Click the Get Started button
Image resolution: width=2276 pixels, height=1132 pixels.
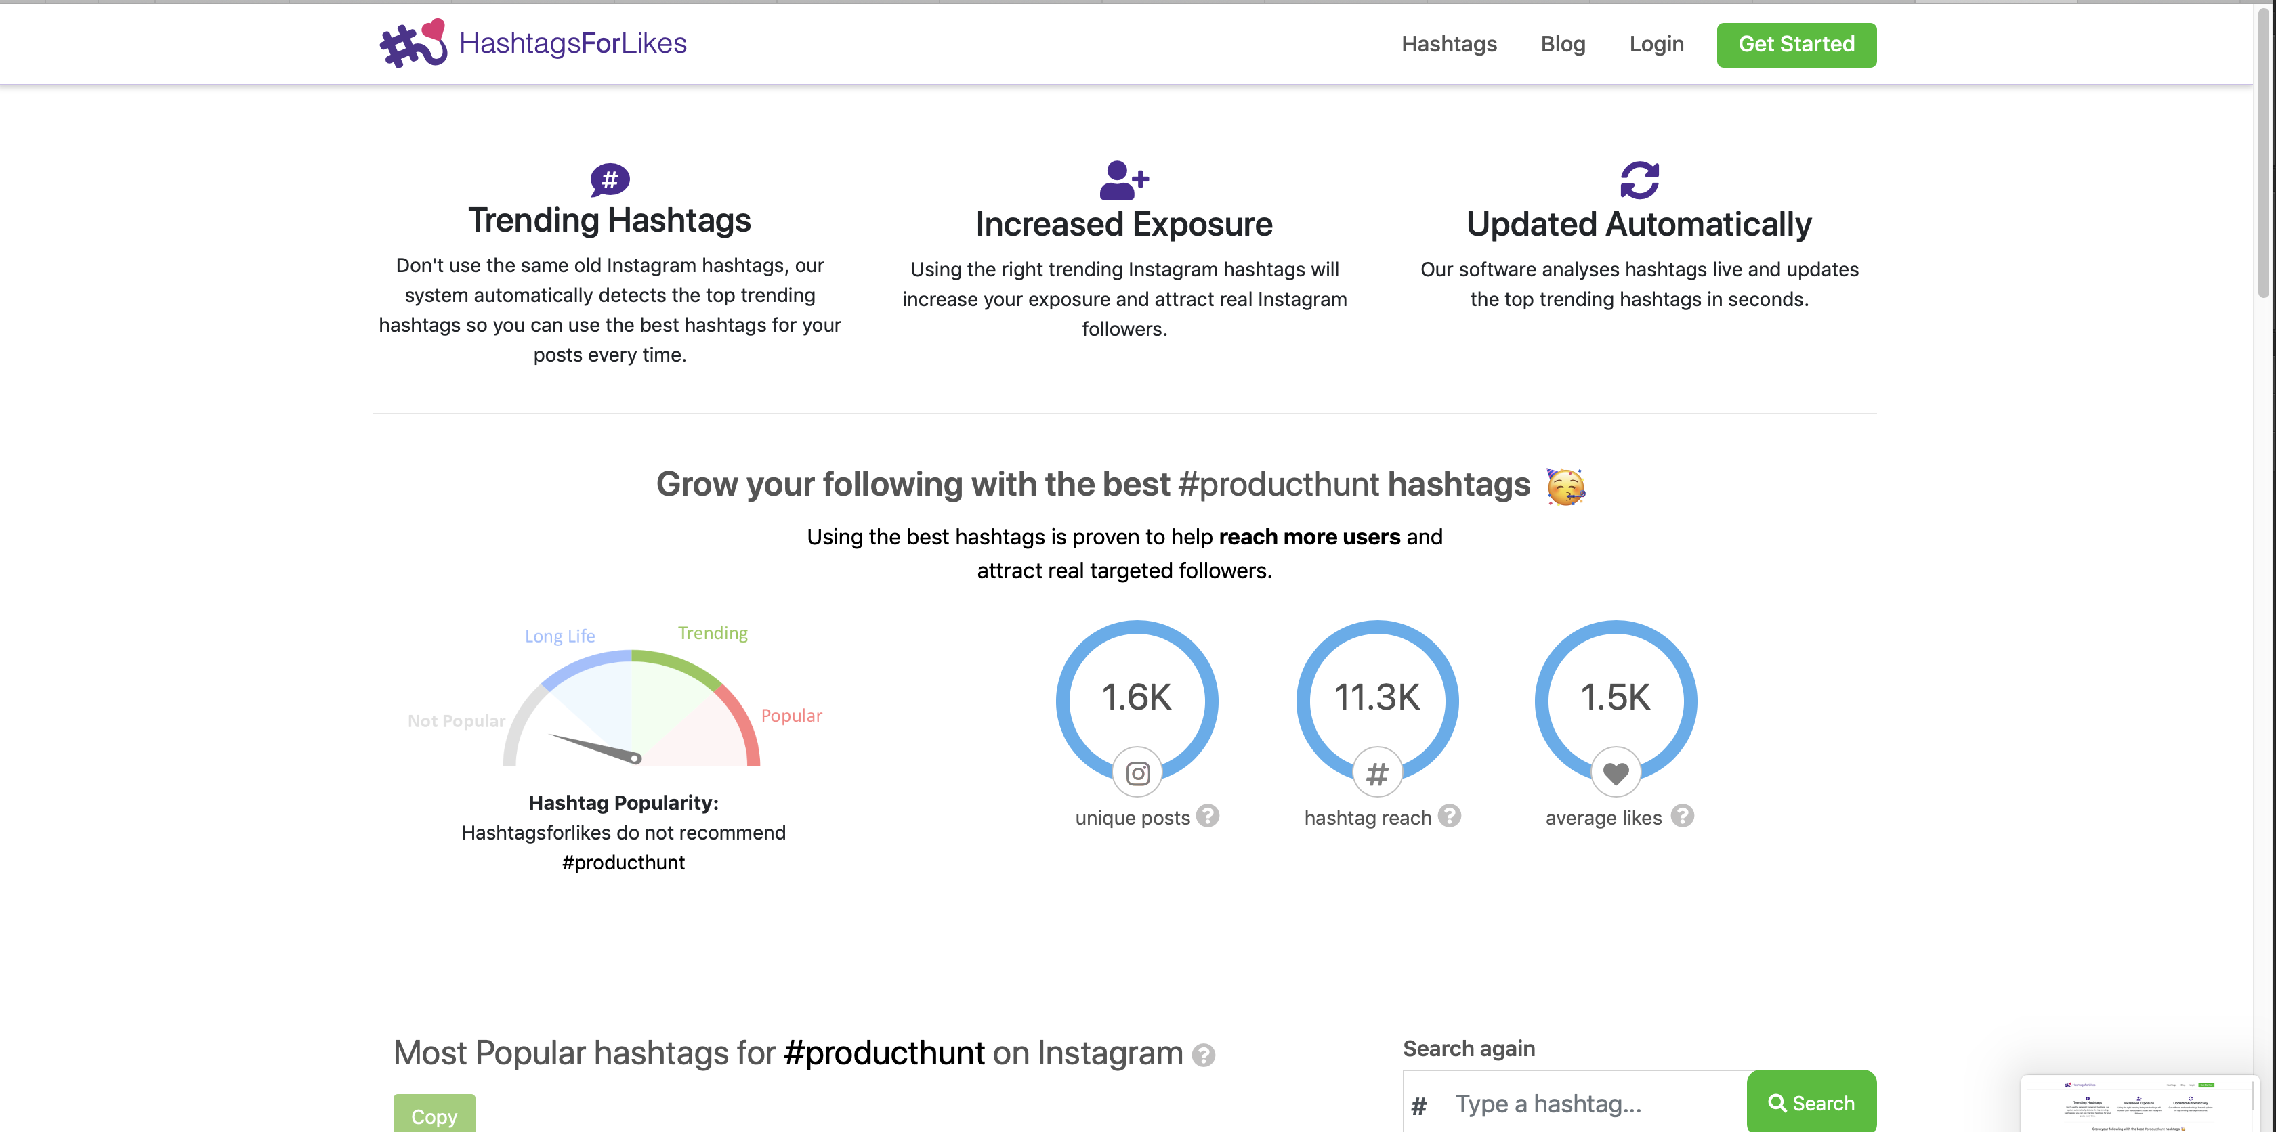[x=1796, y=44]
